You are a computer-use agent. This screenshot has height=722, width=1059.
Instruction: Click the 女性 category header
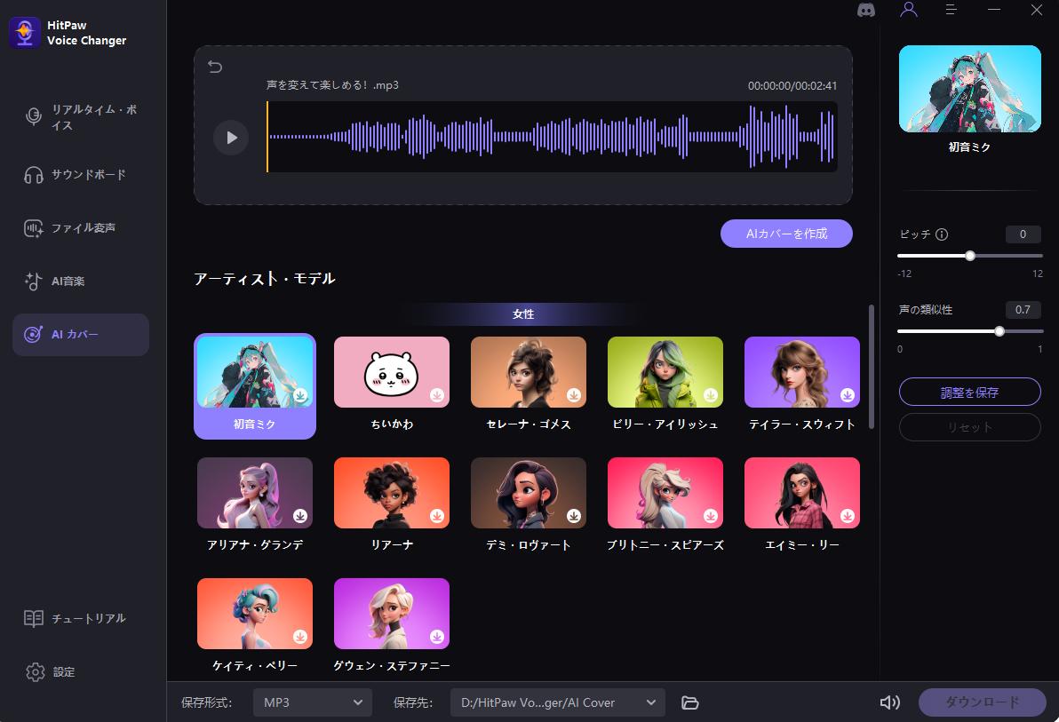click(x=523, y=314)
